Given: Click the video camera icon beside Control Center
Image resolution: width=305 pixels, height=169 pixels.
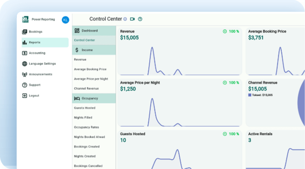Looking at the screenshot, I should 133,19.
